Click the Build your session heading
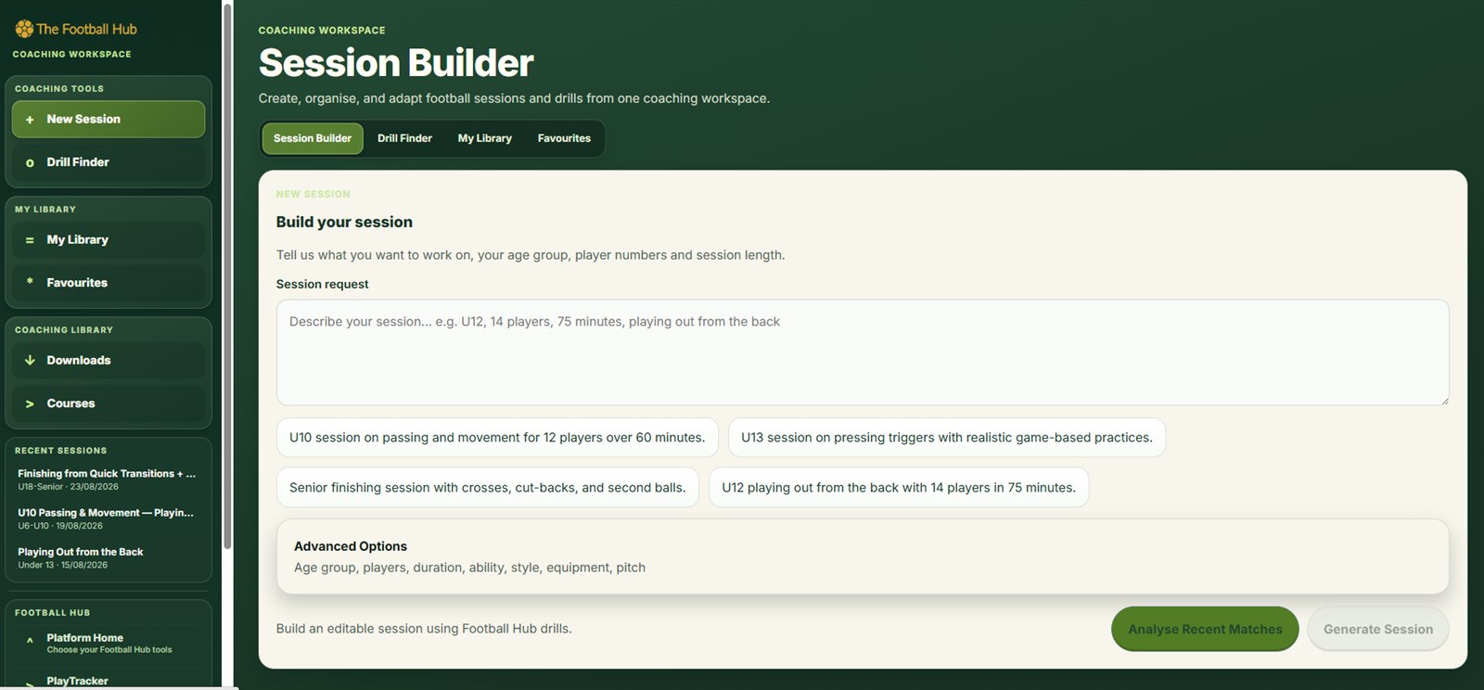The height and width of the screenshot is (690, 1484). click(x=344, y=222)
